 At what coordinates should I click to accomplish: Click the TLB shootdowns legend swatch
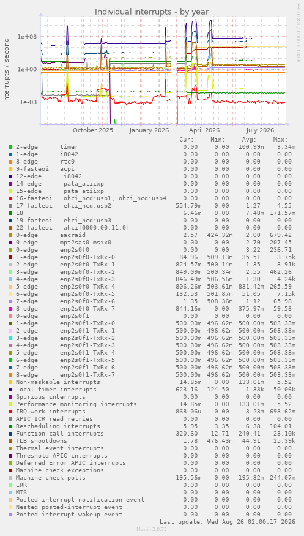(x=10, y=441)
